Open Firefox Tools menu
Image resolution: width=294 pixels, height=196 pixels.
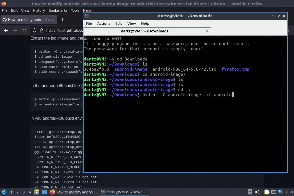pos(75,10)
